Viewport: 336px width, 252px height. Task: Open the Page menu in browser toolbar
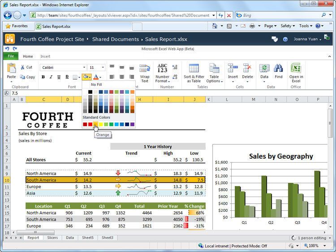point(270,26)
